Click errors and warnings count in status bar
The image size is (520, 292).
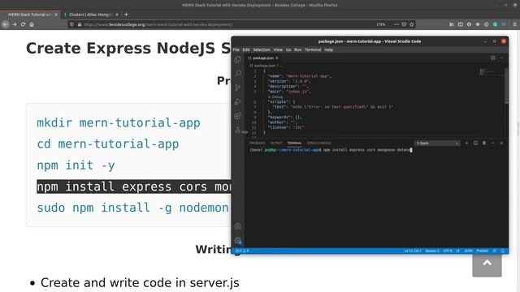pos(242,251)
